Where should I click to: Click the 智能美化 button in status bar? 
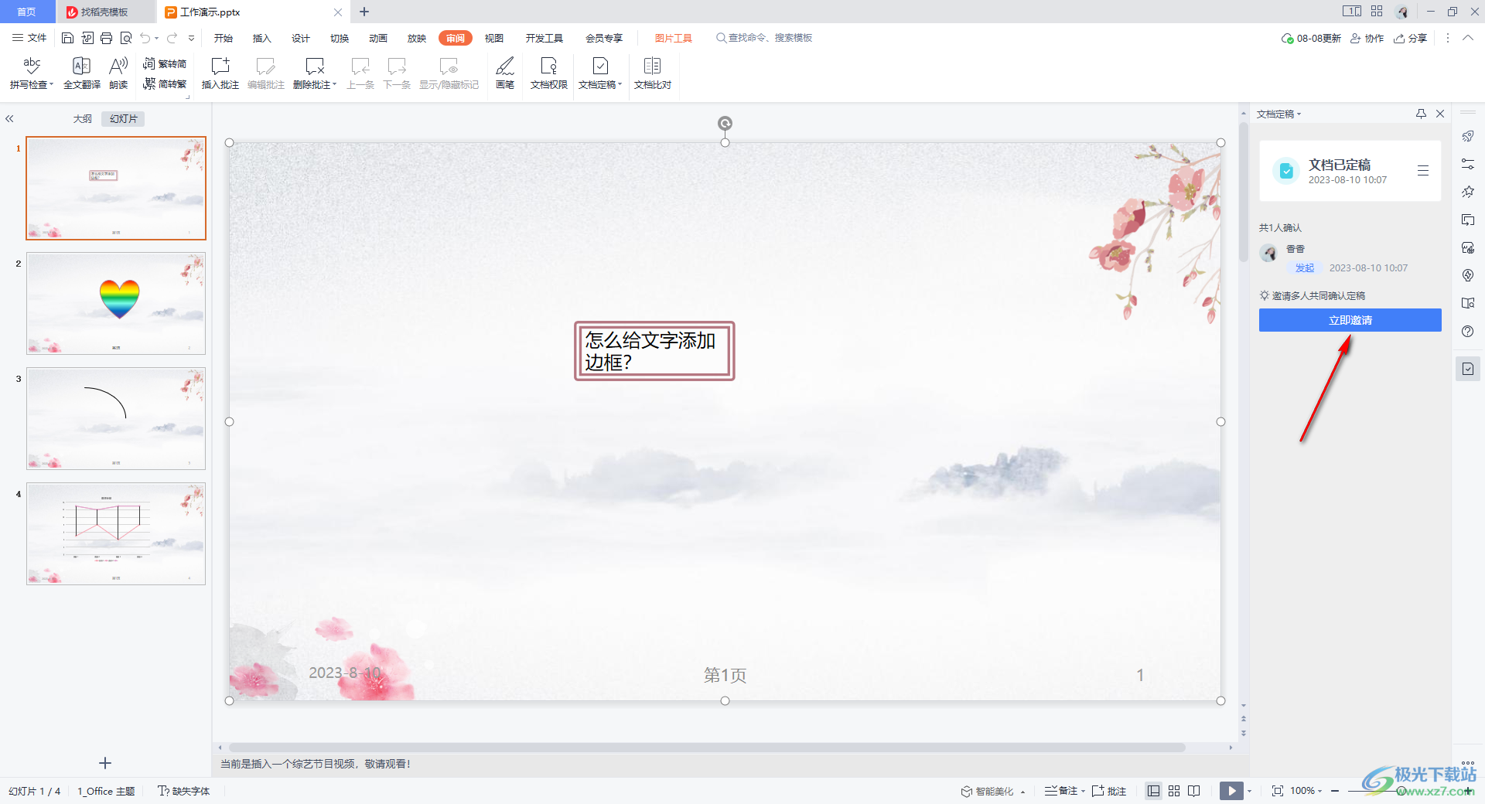click(x=988, y=791)
